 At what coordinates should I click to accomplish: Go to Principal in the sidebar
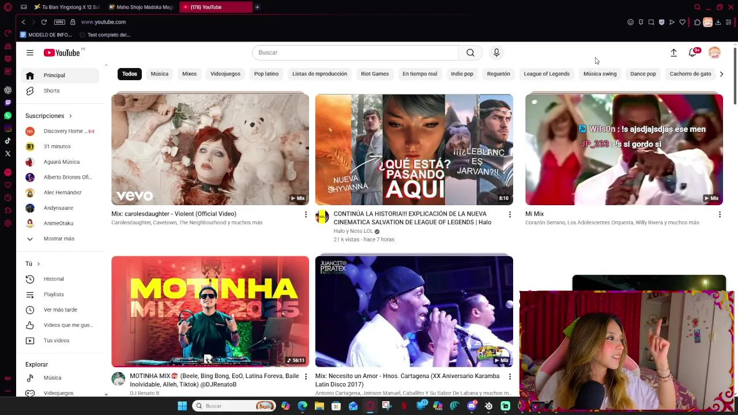click(60, 76)
